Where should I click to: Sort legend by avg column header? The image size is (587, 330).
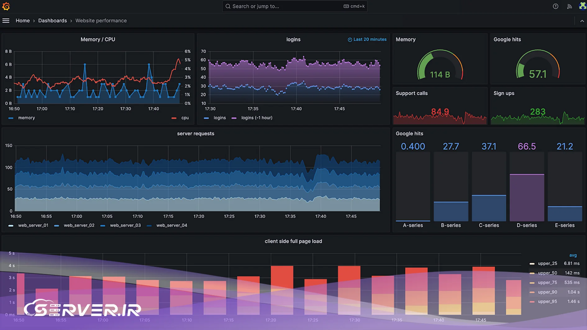(x=573, y=255)
